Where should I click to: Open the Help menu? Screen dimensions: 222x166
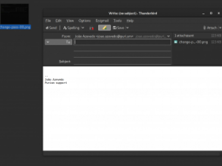click(x=130, y=21)
